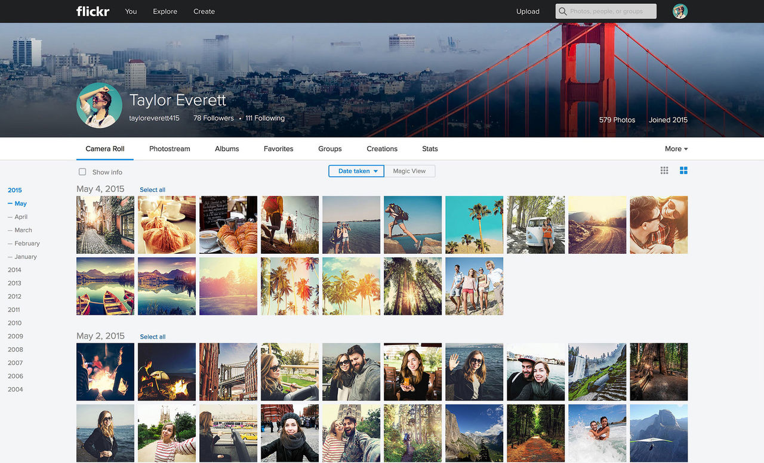The height and width of the screenshot is (463, 764).
Task: Select all photos from May 4, 2015
Action: click(x=152, y=189)
